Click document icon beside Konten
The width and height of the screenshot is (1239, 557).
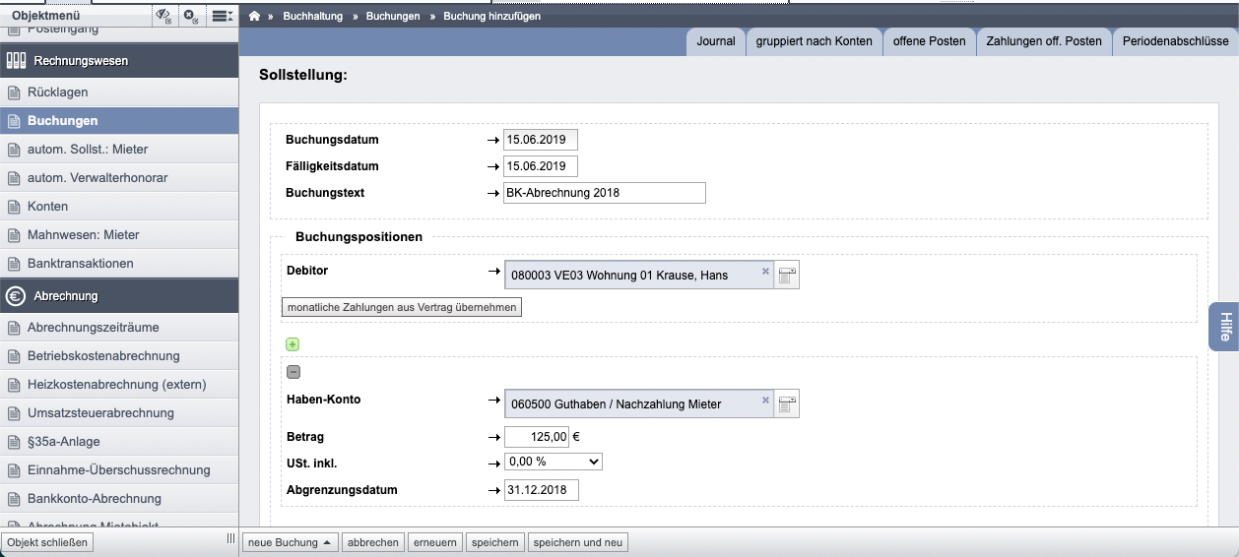[x=14, y=207]
